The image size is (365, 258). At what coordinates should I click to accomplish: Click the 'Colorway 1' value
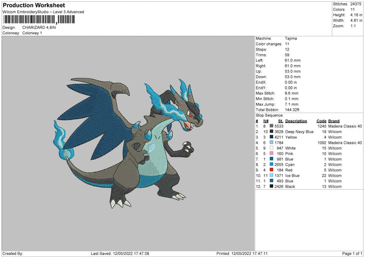(32, 33)
